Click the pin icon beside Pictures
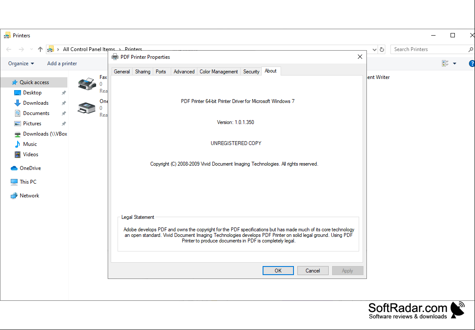The width and height of the screenshot is (475, 330). [x=64, y=124]
